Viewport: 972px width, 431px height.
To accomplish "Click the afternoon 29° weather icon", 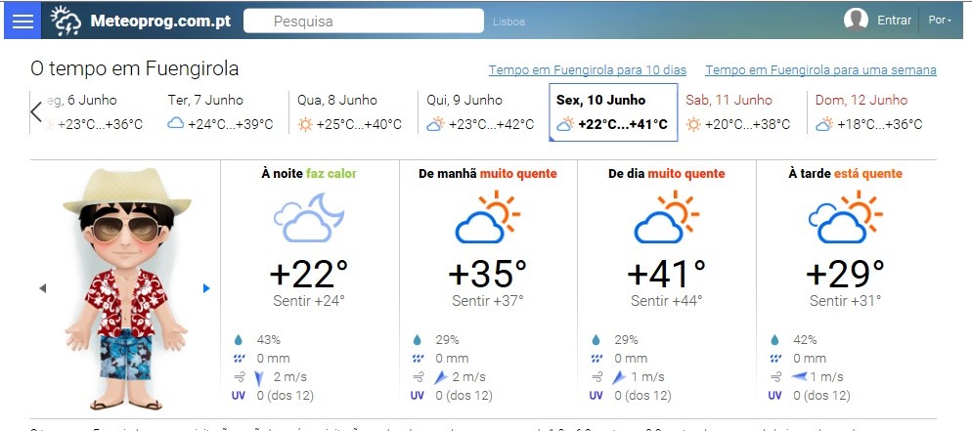I will pyautogui.click(x=846, y=216).
